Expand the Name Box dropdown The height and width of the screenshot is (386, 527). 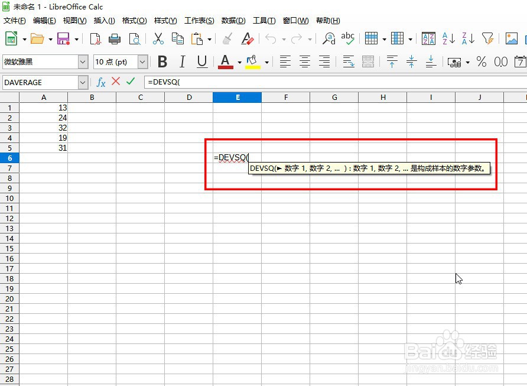click(83, 82)
